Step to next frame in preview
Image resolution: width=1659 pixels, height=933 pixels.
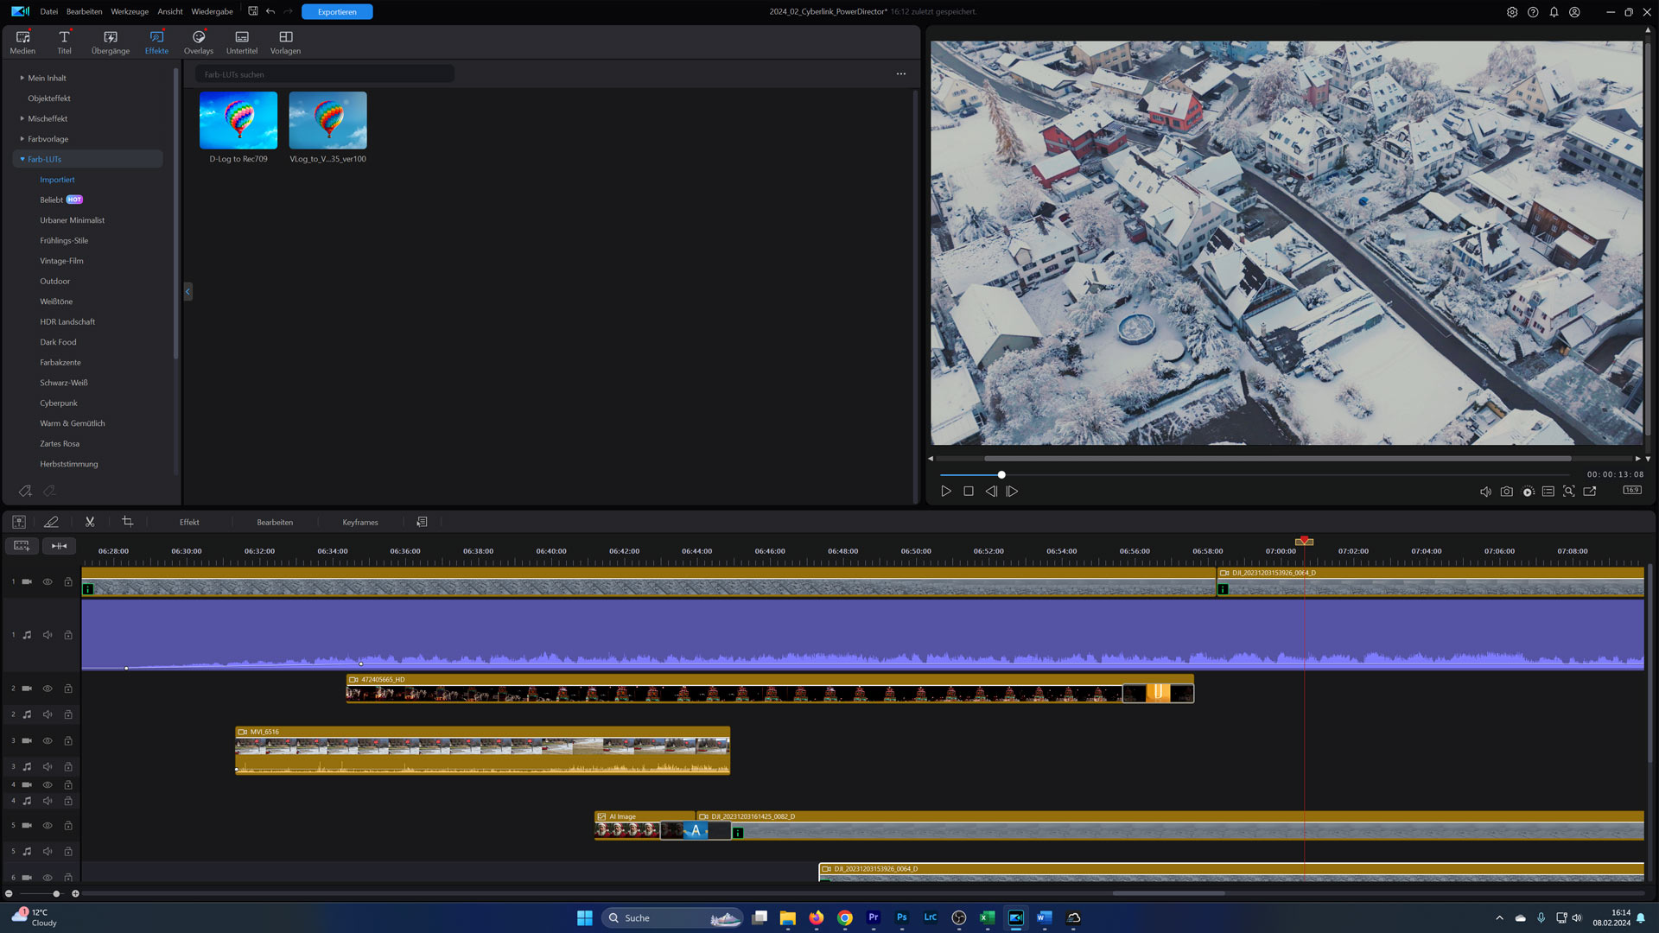pos(1013,492)
